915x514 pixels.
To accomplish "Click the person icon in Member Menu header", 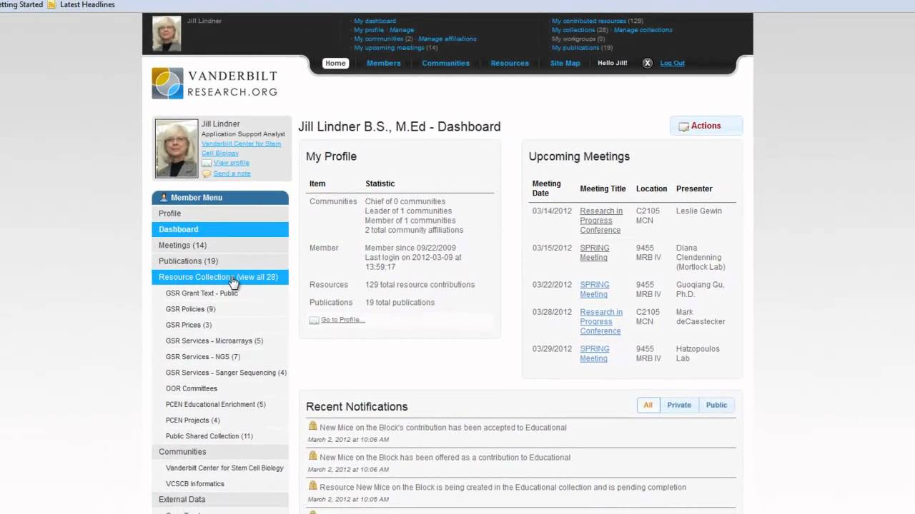I will (x=164, y=198).
